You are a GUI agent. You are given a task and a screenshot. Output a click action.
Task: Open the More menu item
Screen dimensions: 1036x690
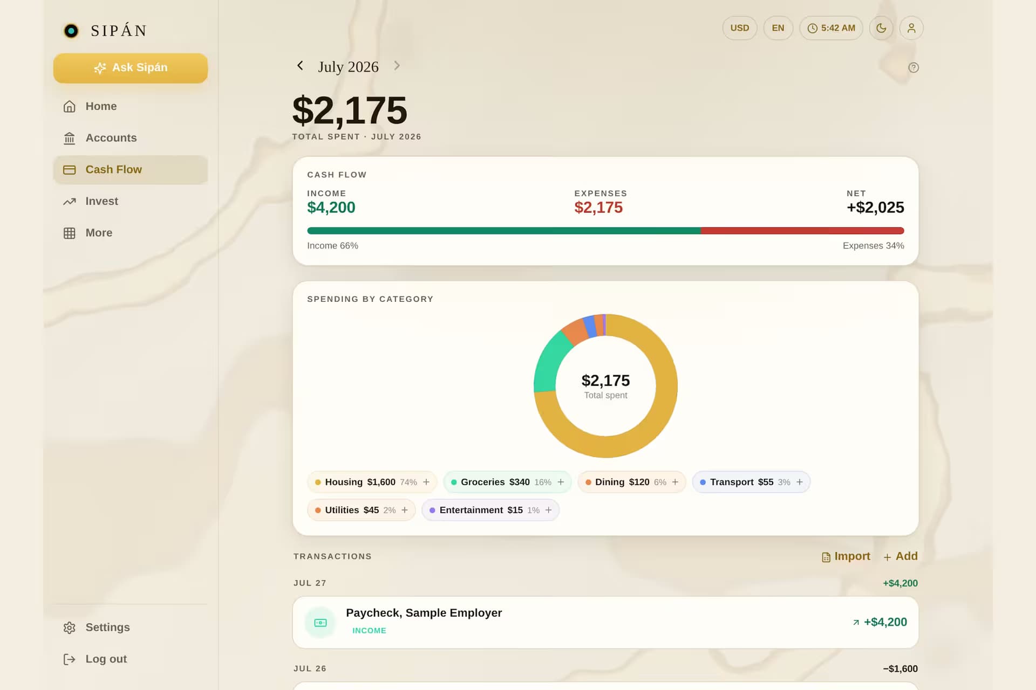coord(131,233)
